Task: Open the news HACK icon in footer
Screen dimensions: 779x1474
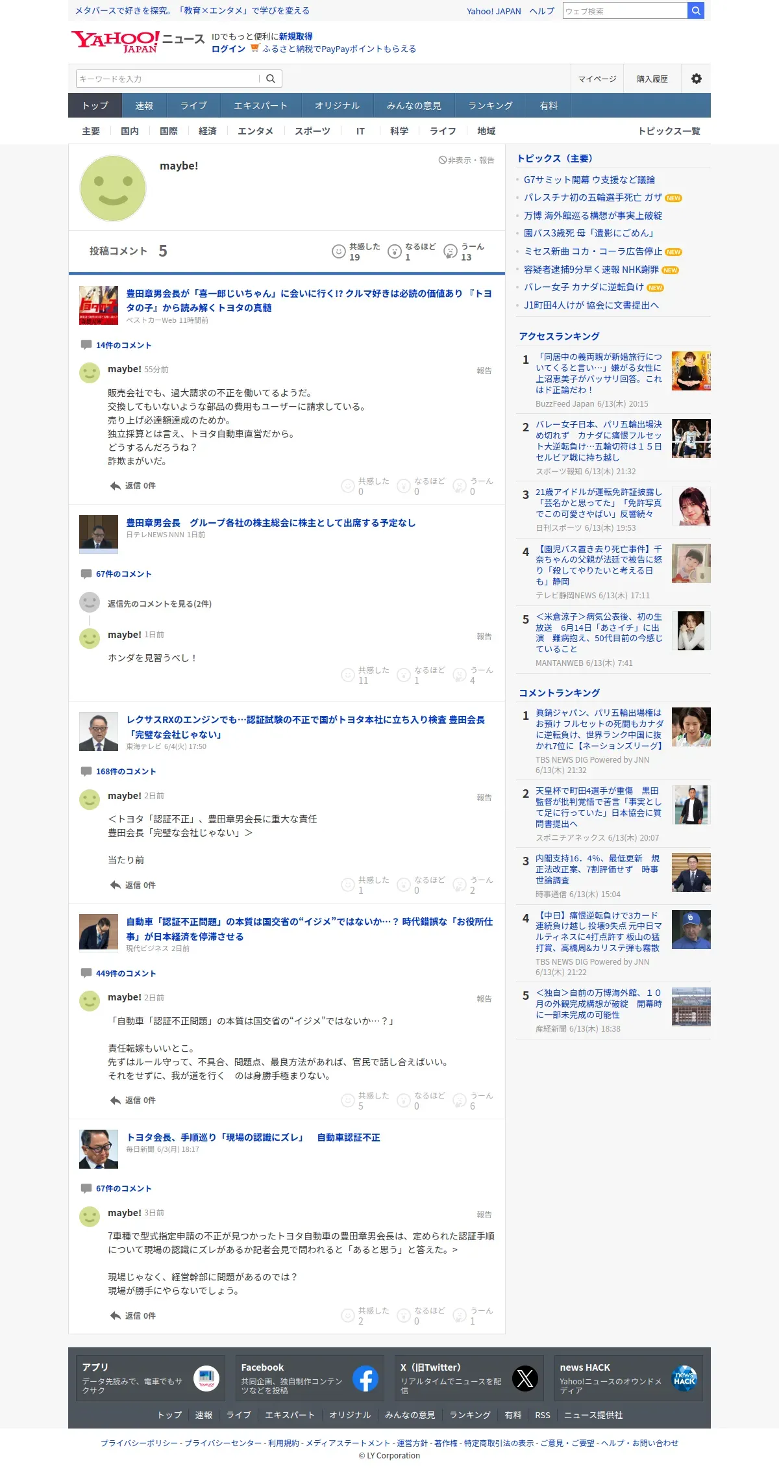Action: (x=684, y=1379)
